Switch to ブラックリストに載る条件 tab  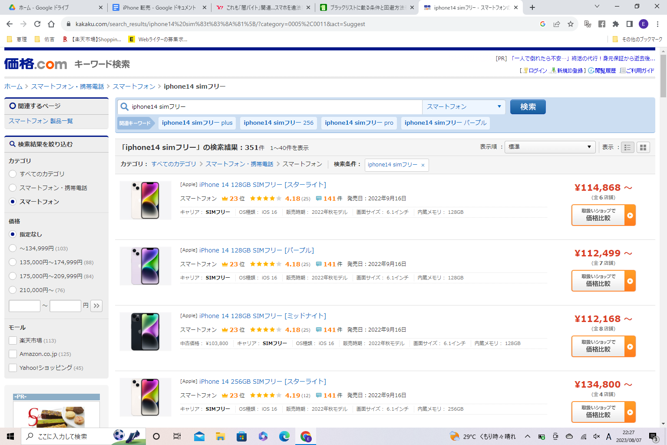tap(367, 7)
